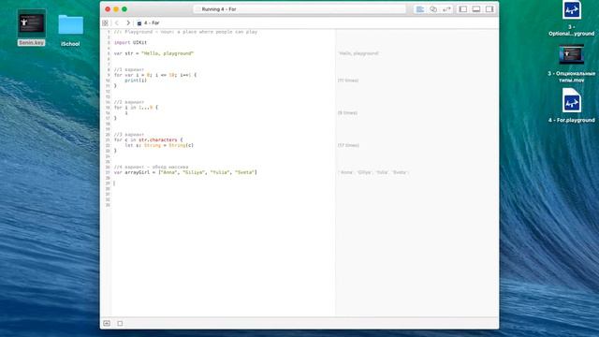Go back in editor history

(x=117, y=22)
